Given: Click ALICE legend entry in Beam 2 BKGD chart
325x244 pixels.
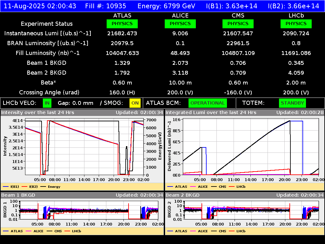Looking at the screenshot, I should pos(199,231).
